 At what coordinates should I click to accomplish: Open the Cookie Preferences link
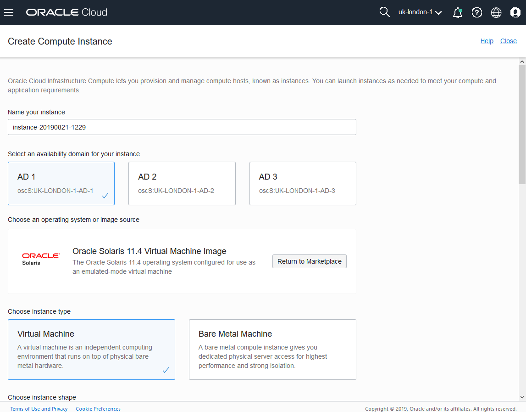[x=98, y=409]
